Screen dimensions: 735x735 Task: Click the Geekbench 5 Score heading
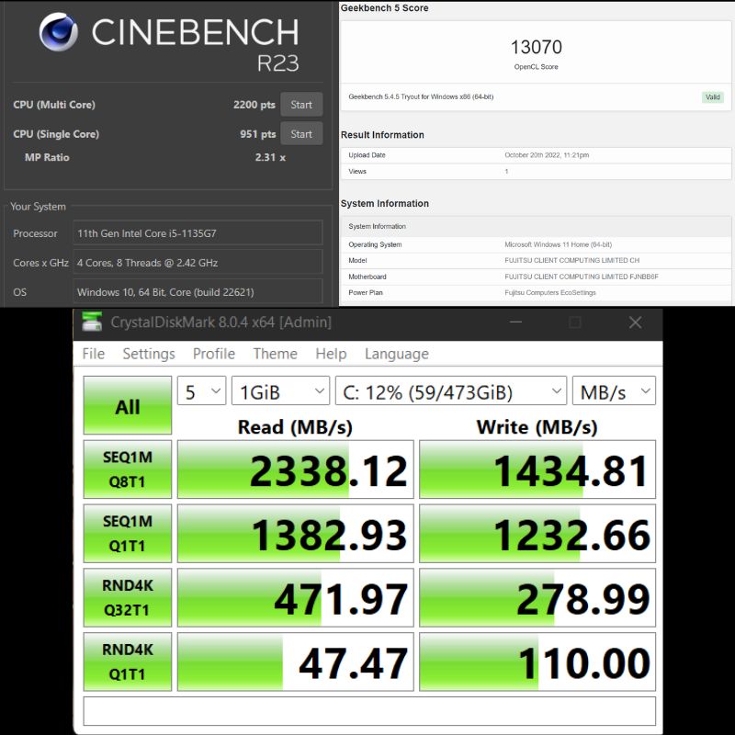[x=384, y=8]
